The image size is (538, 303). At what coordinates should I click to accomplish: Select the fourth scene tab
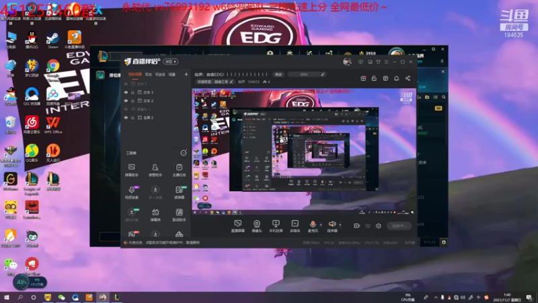[x=172, y=74]
